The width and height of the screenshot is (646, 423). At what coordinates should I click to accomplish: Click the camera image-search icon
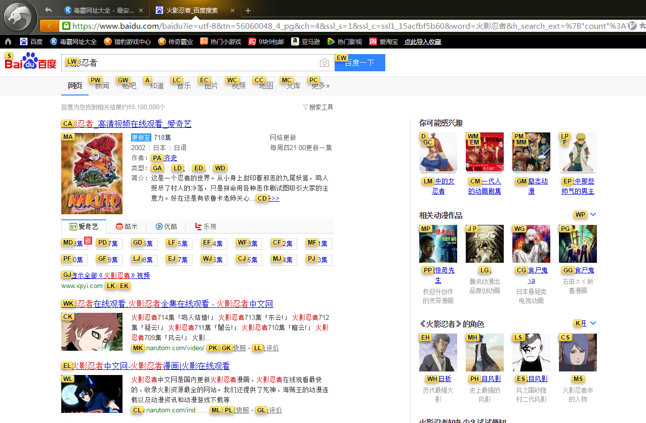325,63
